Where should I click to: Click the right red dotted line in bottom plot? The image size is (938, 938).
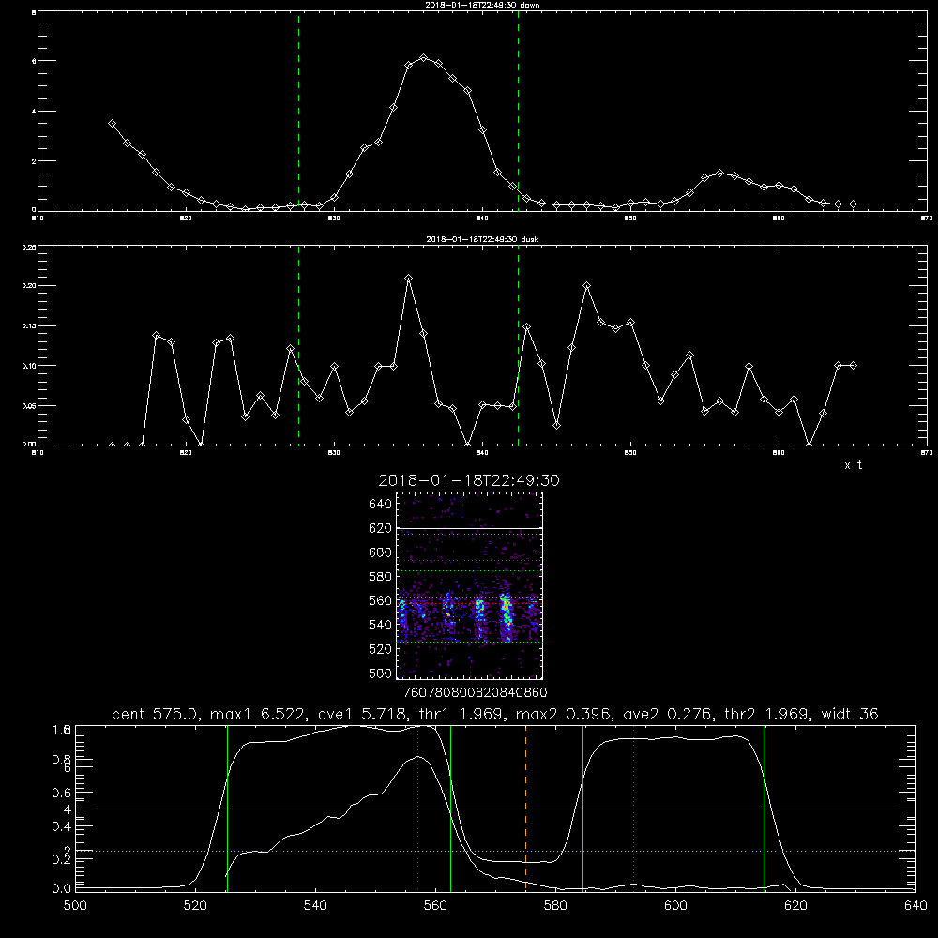633,809
